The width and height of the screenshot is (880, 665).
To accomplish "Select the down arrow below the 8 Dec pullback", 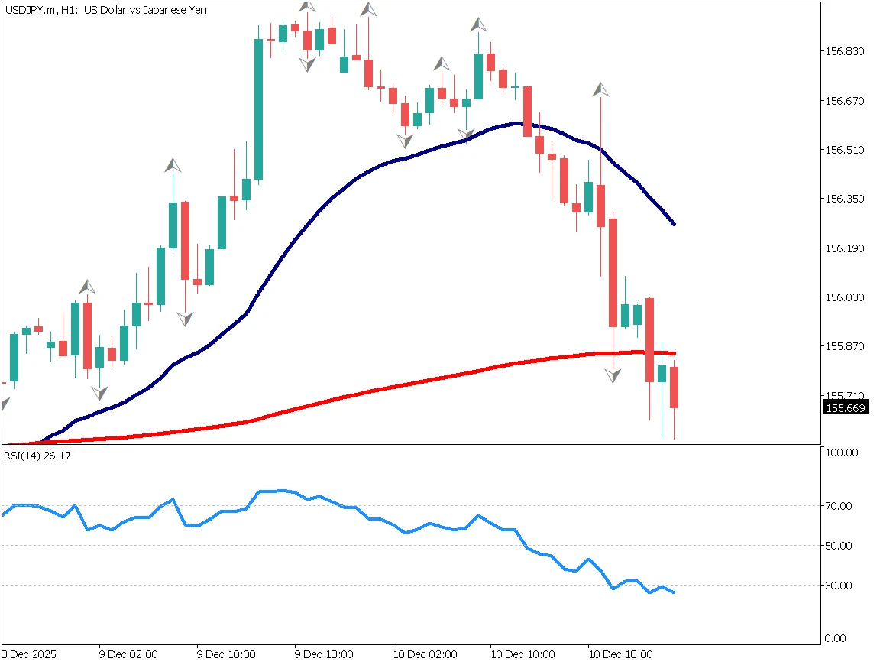I will (x=98, y=392).
